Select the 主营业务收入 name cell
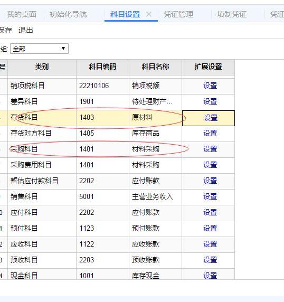The image size is (284, 302). [155, 197]
